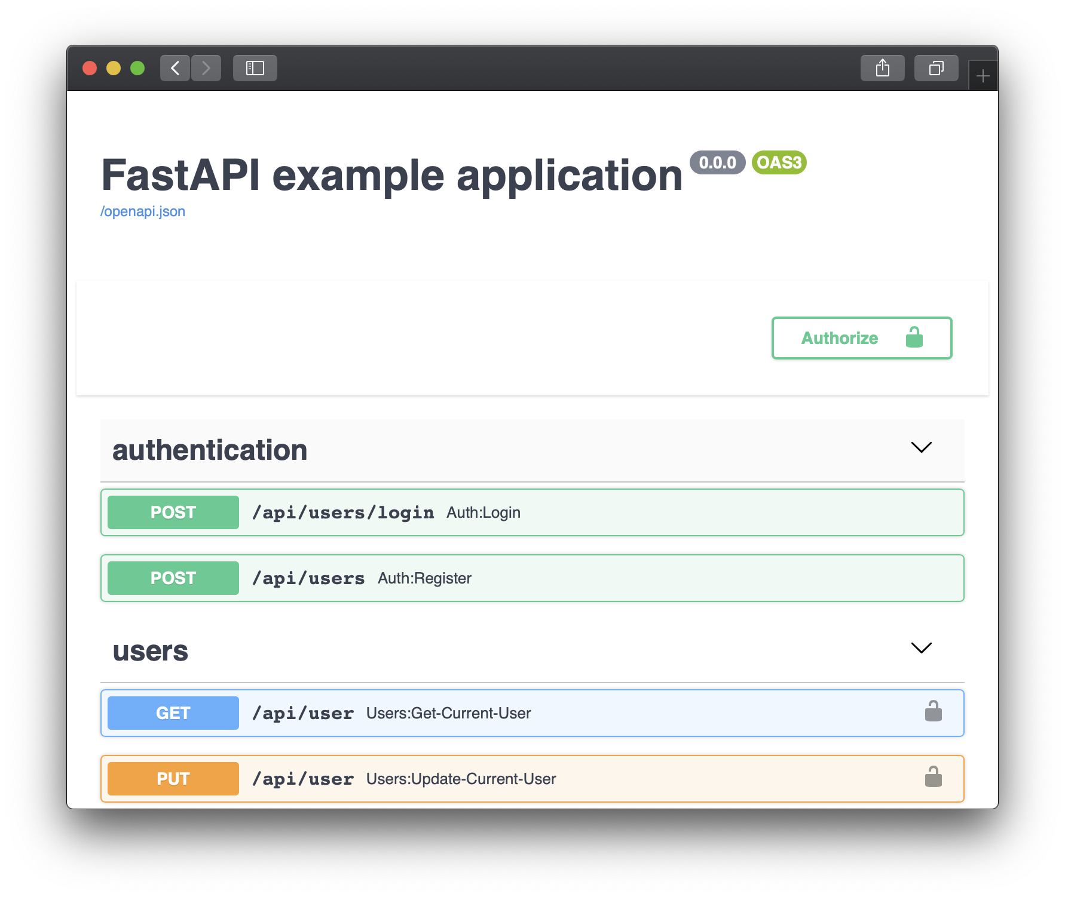
Task: Click the lock icon on GET /api/user
Action: coord(934,711)
